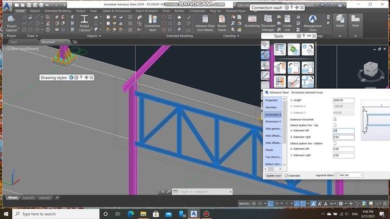390x219 pixels.
Task: Open the Labels & Dimensions ribbon tab
Action: click(116, 11)
